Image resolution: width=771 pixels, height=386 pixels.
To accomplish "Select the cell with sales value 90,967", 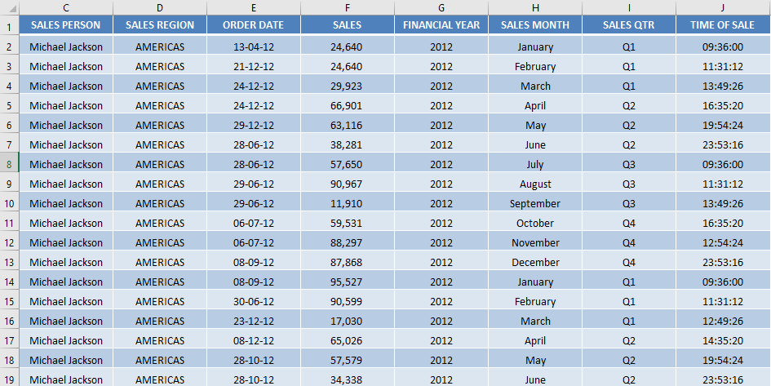I will pyautogui.click(x=347, y=184).
